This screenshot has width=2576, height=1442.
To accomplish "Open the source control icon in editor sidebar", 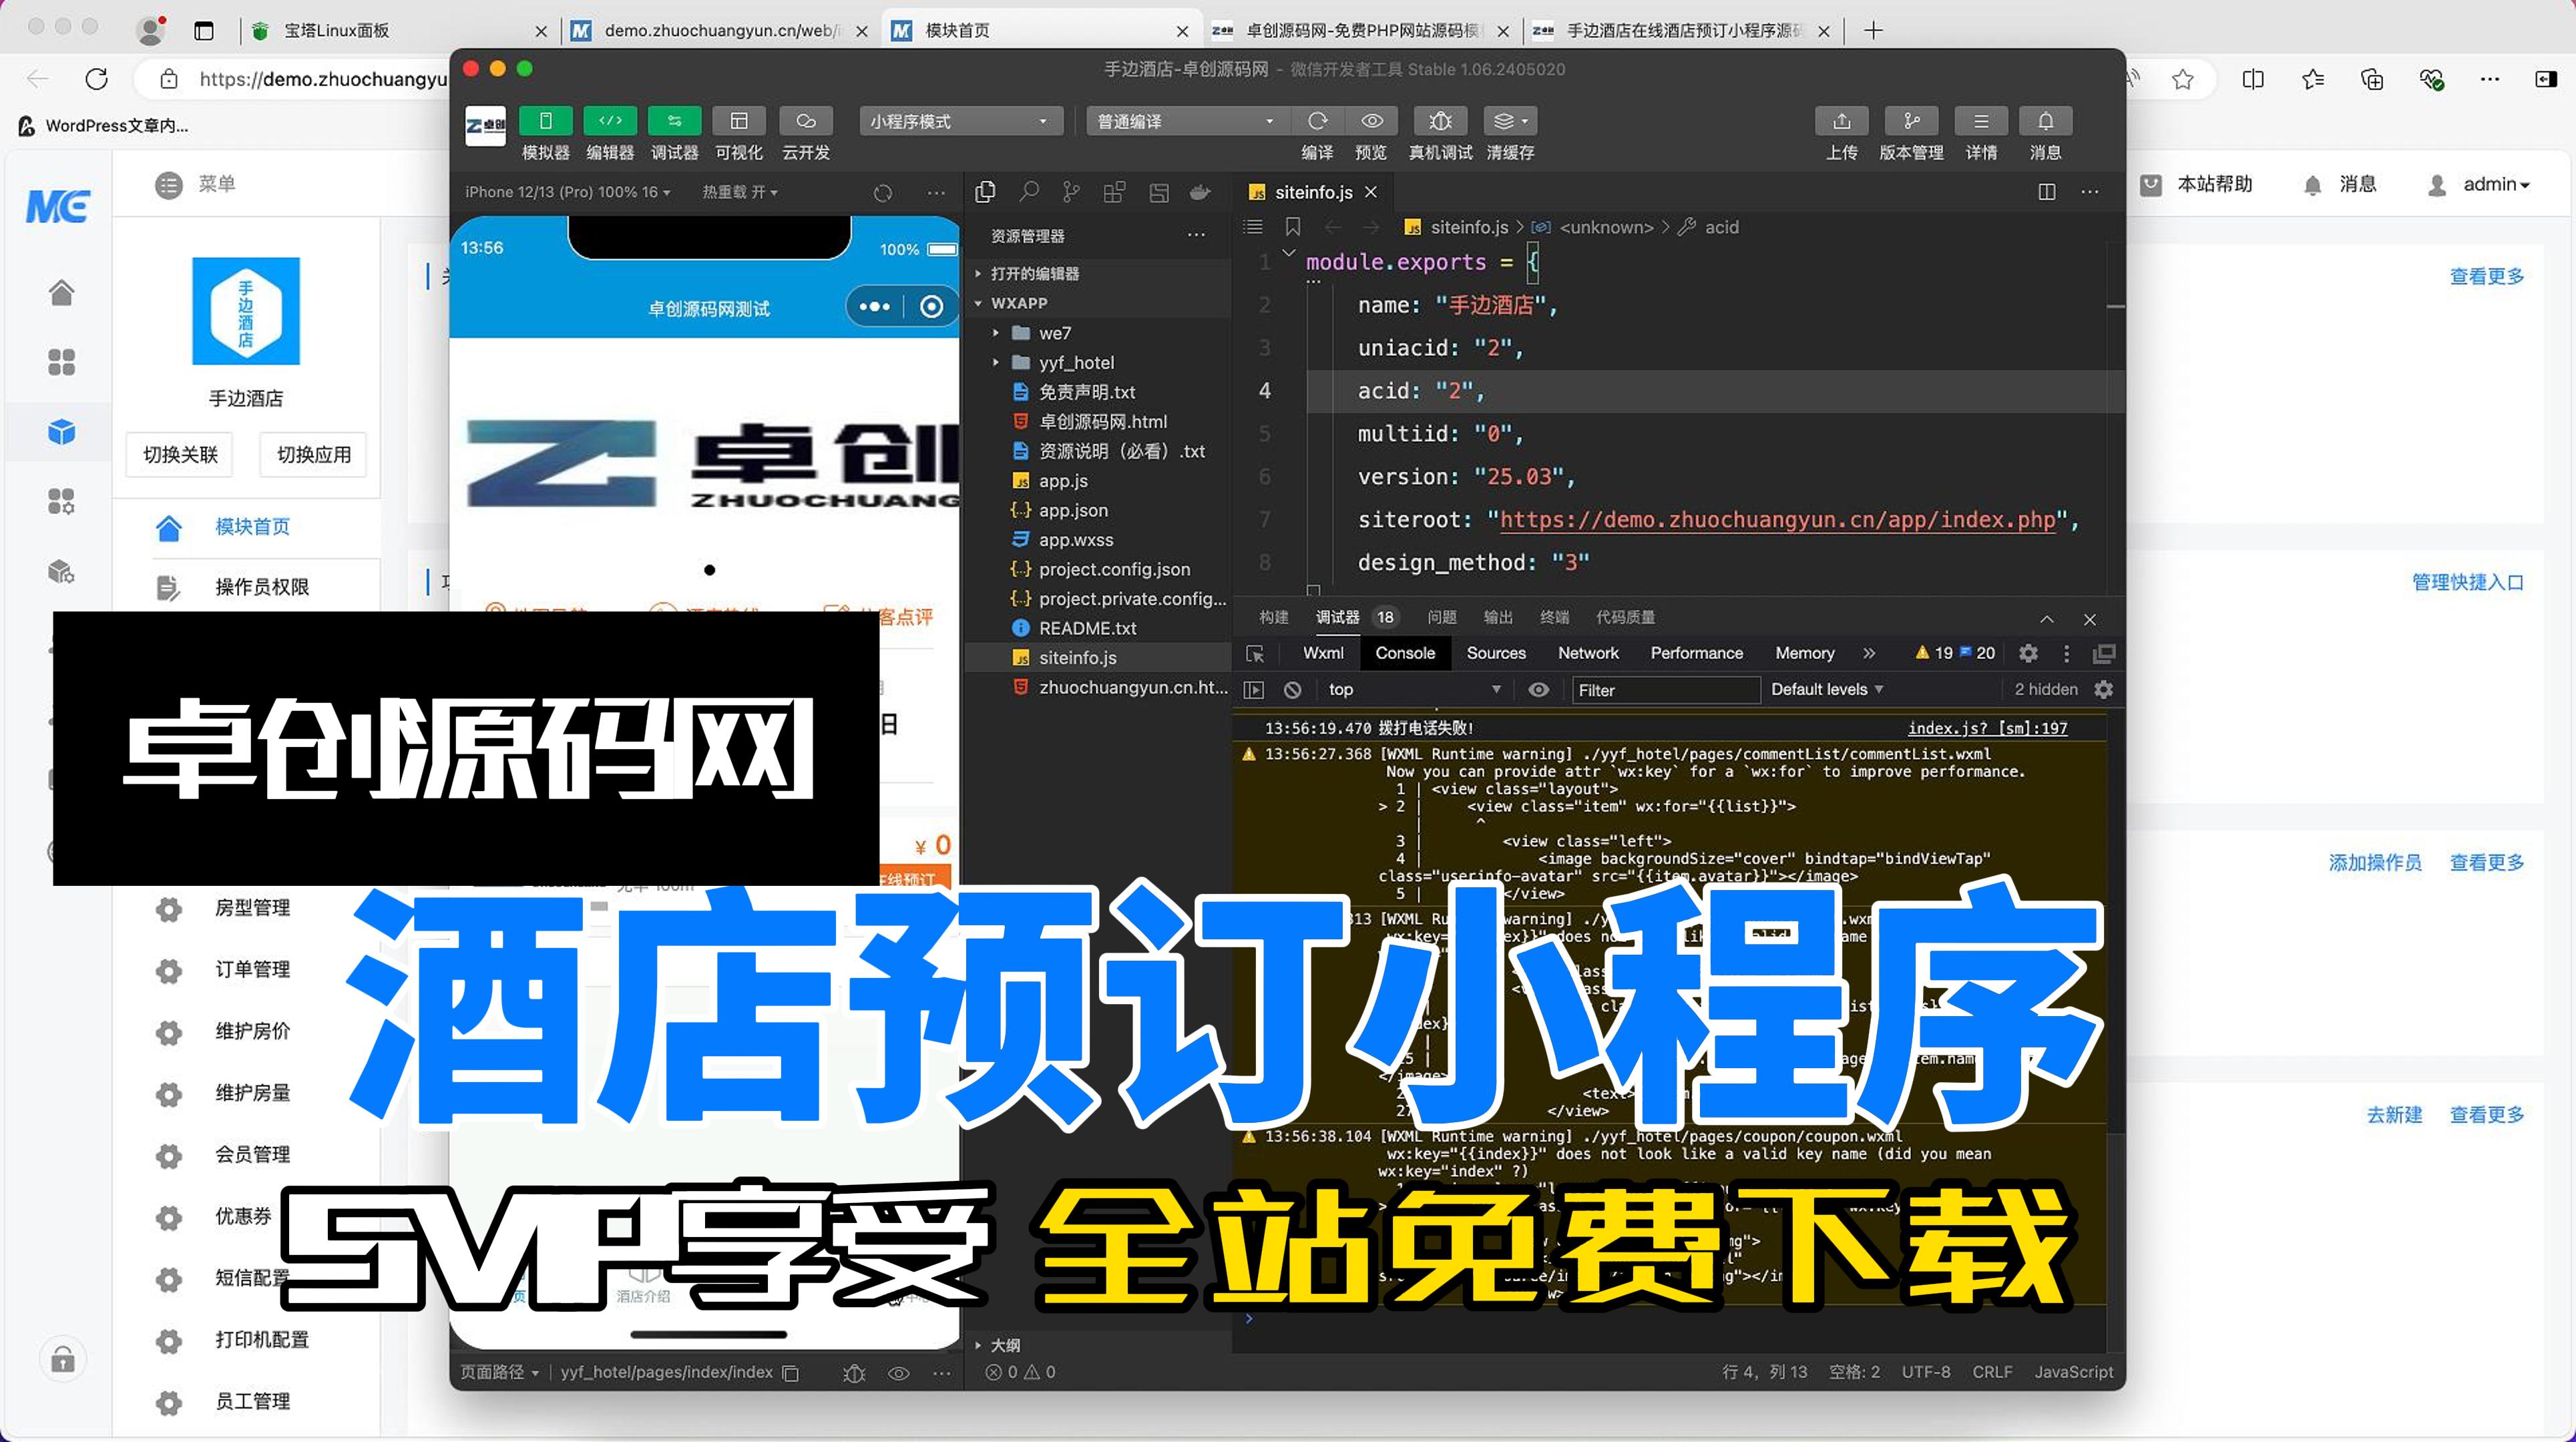I will point(1071,191).
